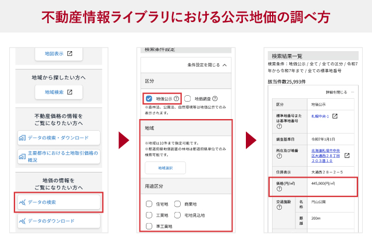Viewport: 372px width, 248px height.
Task: Open the 札幌中央-1 link
Action: tap(320, 116)
